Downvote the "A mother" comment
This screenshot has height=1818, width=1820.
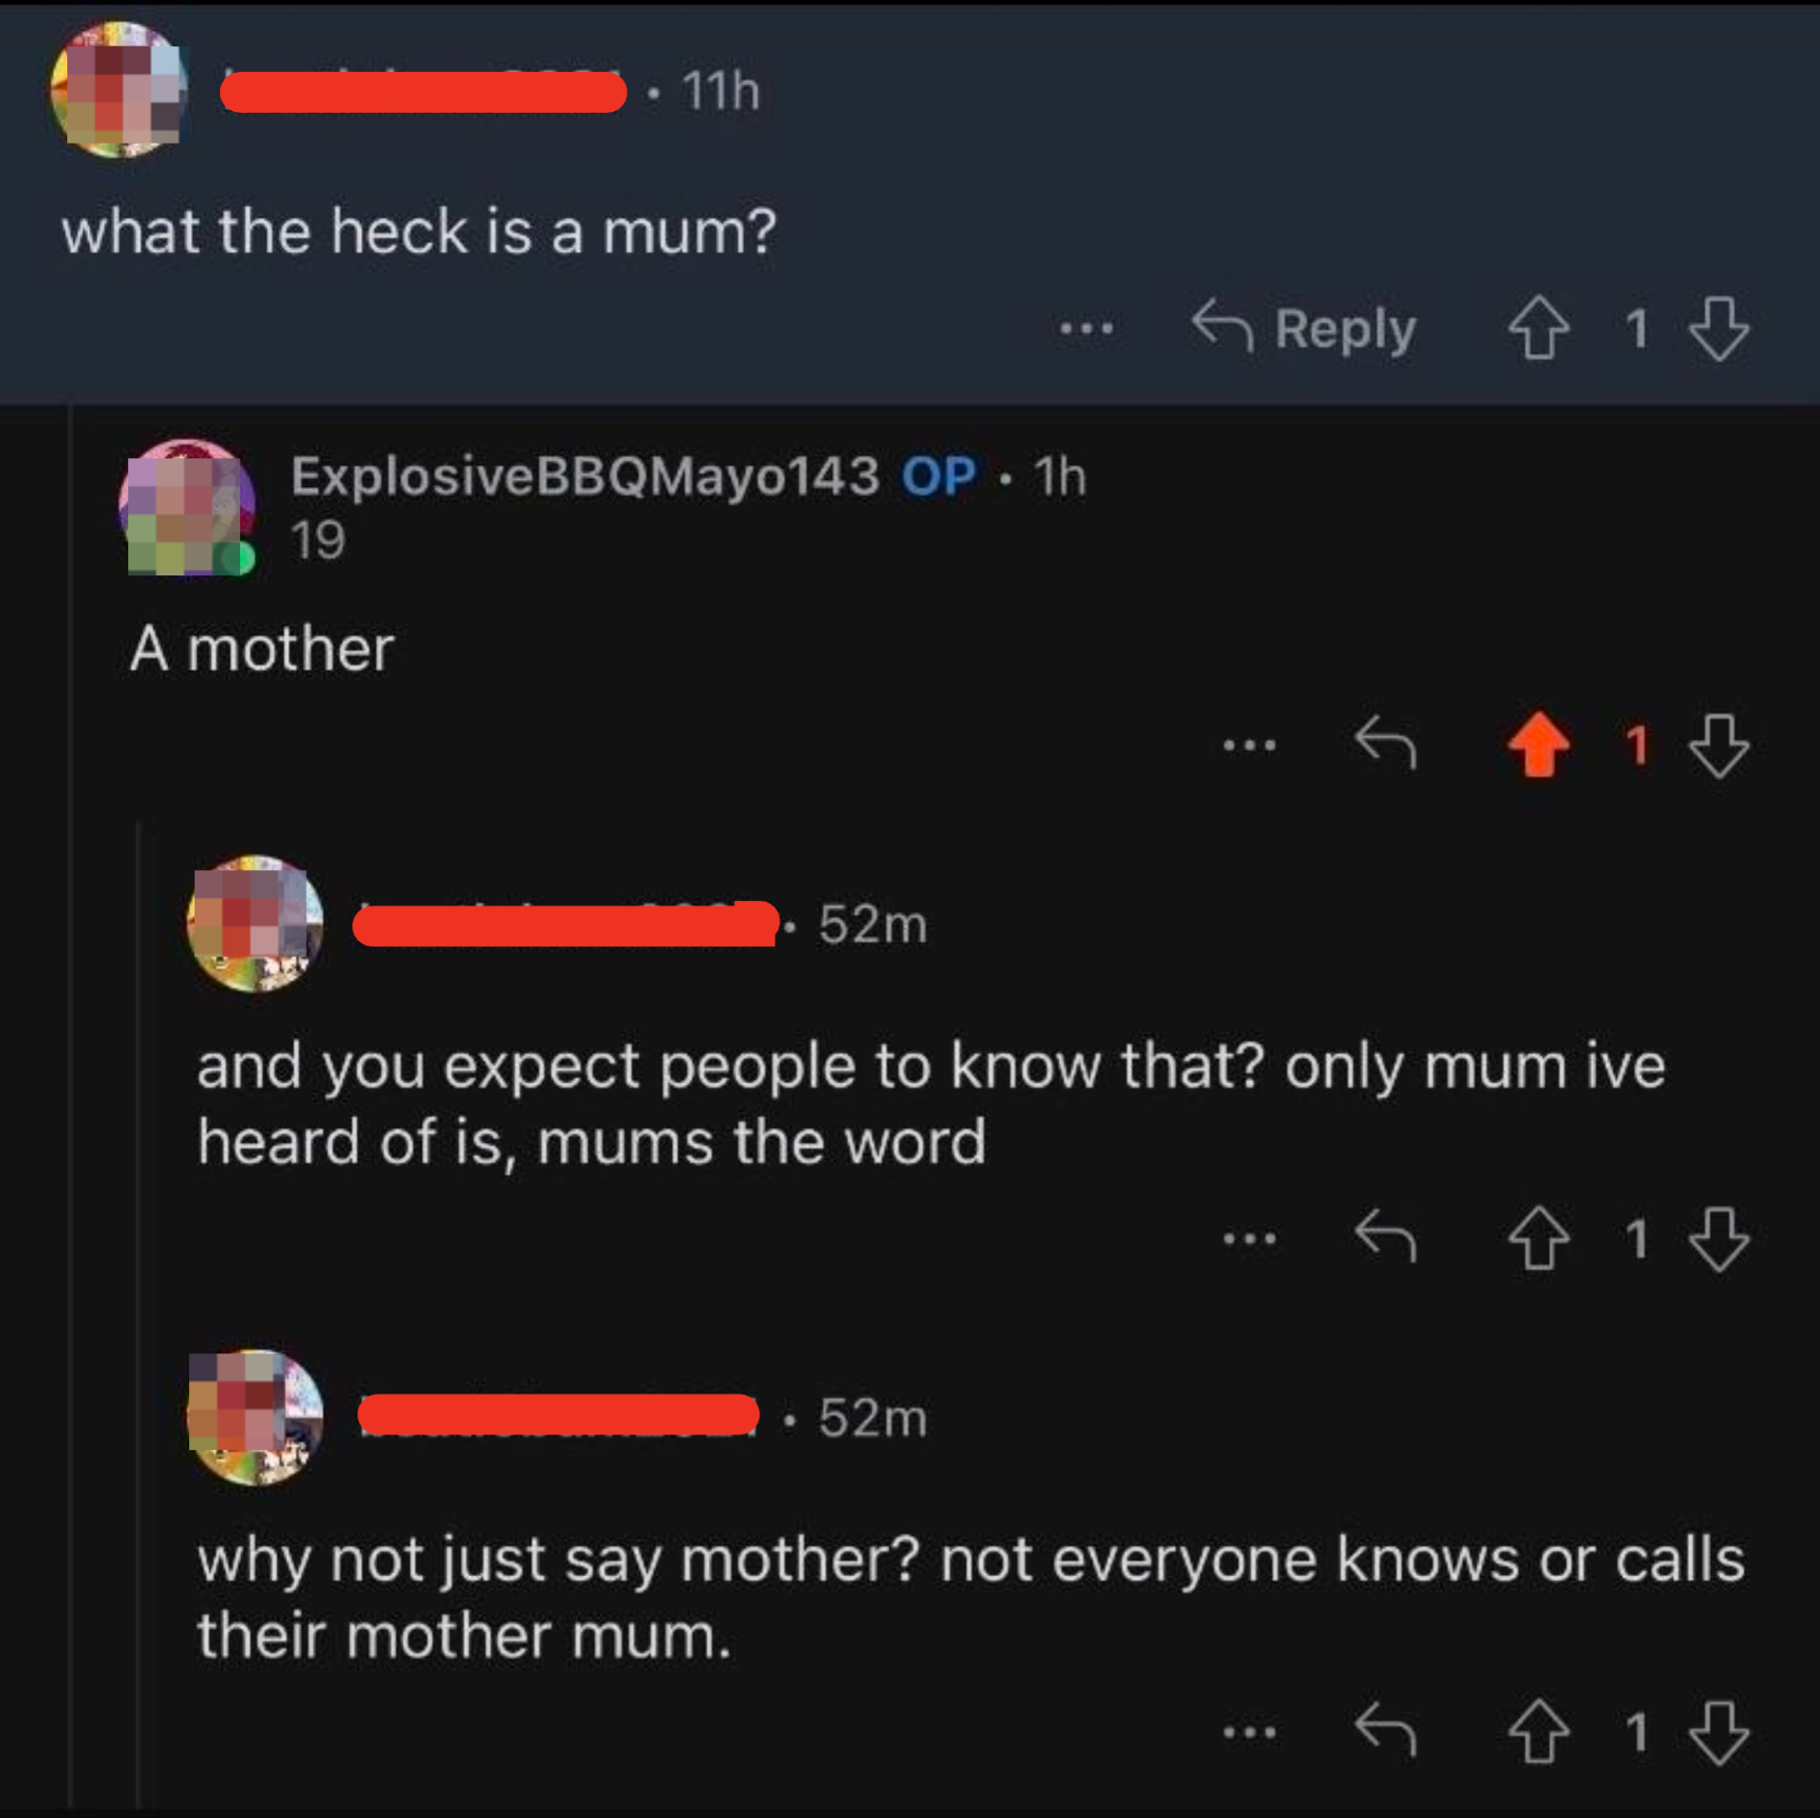[x=1718, y=745]
